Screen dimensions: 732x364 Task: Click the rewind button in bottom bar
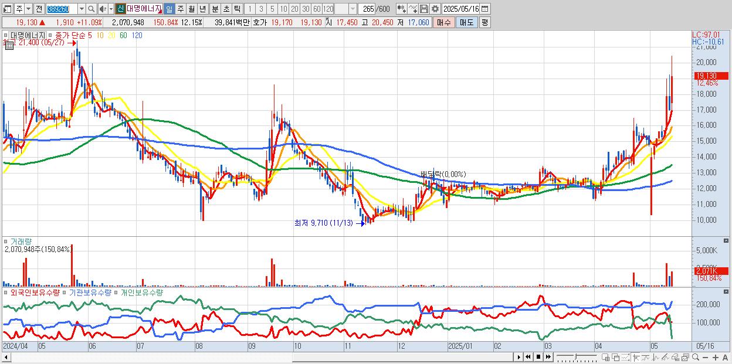pyautogui.click(x=528, y=357)
